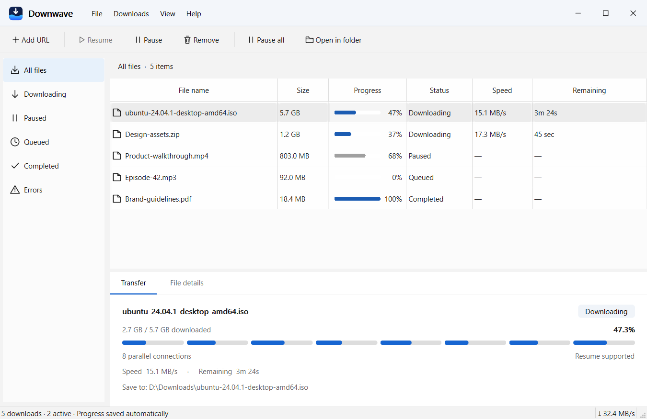
Task: Sort by the Size column header
Action: [x=303, y=91]
